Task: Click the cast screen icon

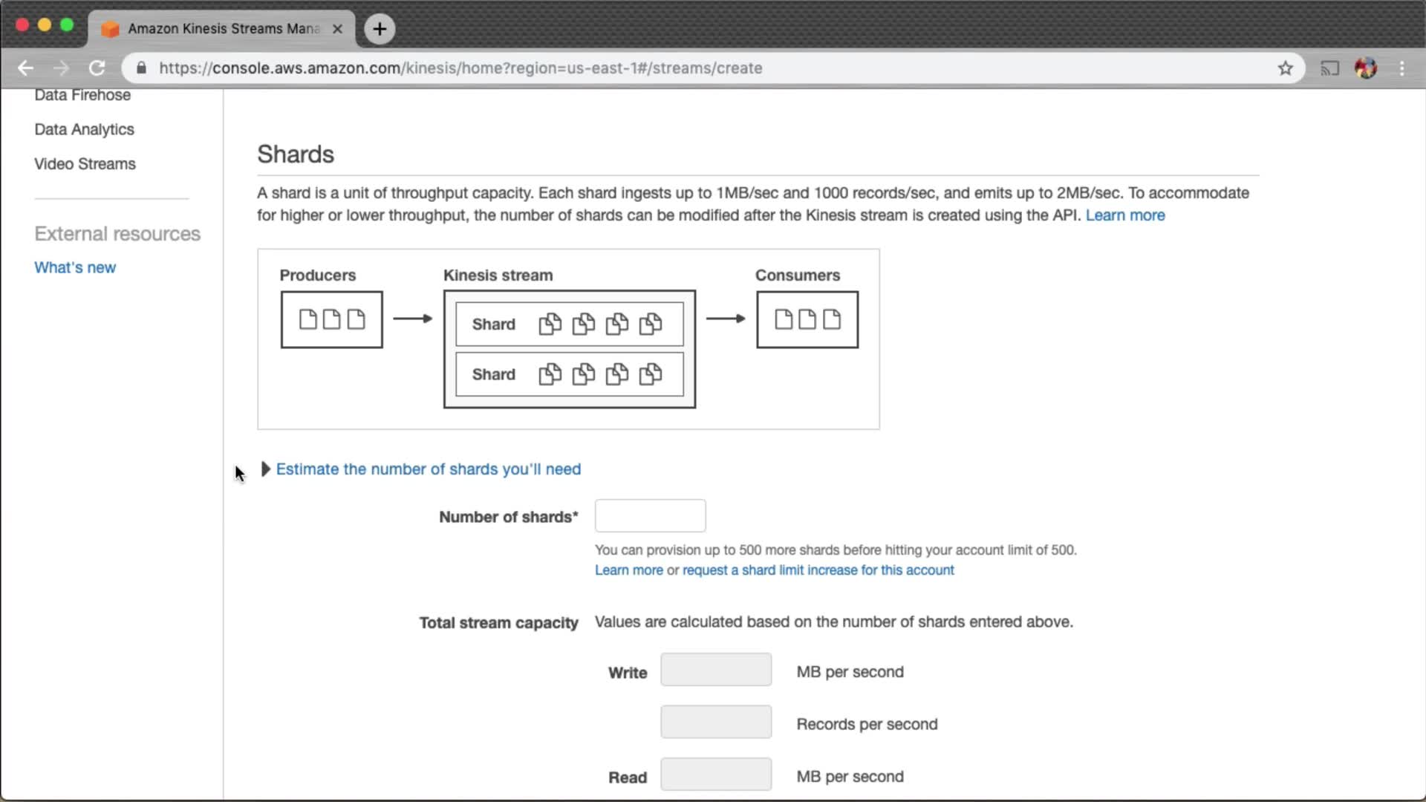Action: [1329, 68]
